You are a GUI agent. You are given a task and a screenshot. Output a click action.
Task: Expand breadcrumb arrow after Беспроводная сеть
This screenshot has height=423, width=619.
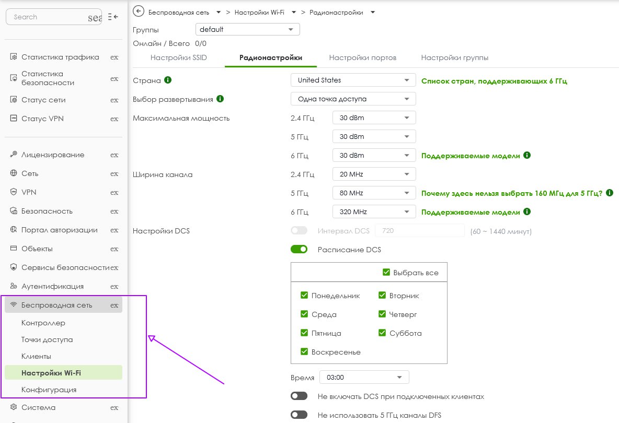point(219,12)
